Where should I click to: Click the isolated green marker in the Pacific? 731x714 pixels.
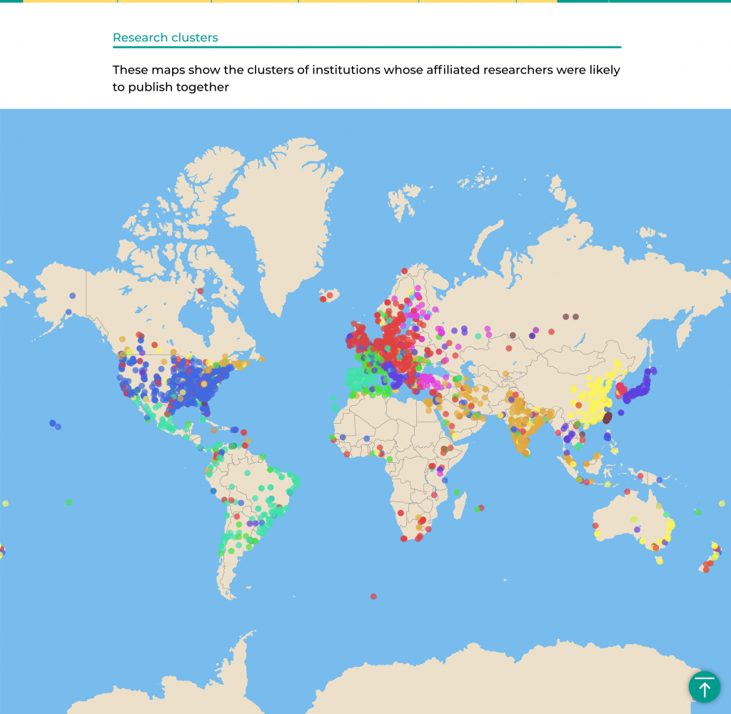[x=69, y=502]
